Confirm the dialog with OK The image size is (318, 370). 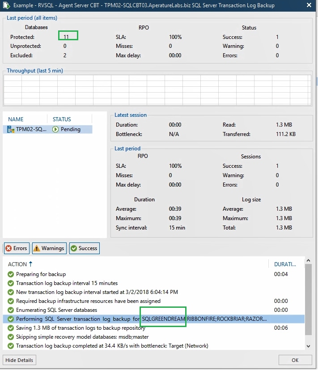pyautogui.click(x=295, y=360)
